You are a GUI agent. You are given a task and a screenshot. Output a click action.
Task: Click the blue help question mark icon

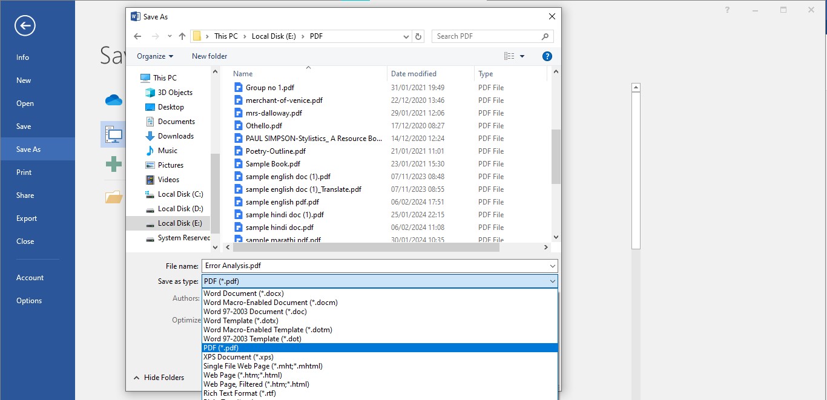coord(547,56)
